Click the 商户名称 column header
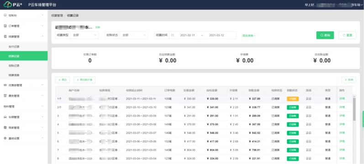Viewport: 364px width, 164px height. tap(74, 90)
